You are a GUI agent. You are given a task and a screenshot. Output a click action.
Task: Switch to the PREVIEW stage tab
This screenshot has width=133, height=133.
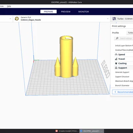point(66,12)
